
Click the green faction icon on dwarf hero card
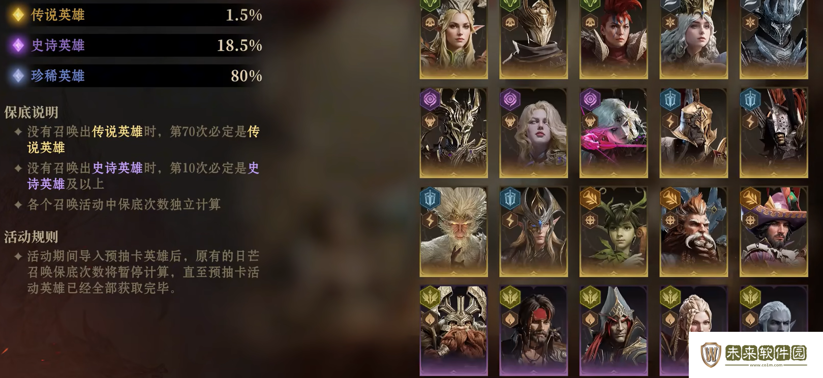(x=430, y=297)
